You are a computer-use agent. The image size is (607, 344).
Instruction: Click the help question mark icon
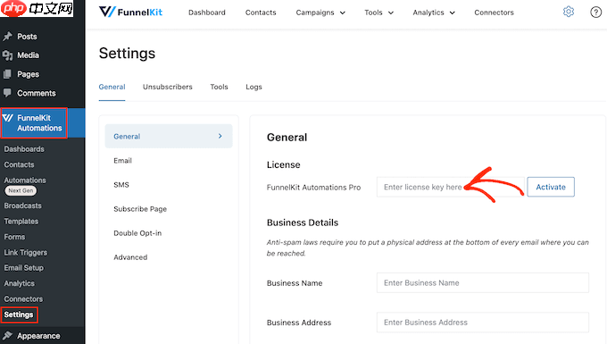(595, 13)
